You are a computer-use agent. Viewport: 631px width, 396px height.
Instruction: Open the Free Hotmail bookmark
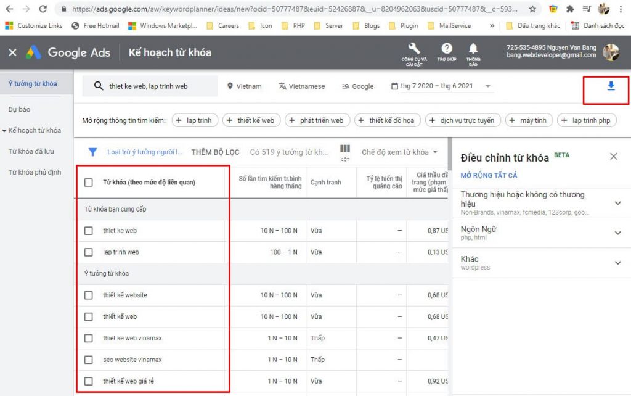(x=96, y=26)
